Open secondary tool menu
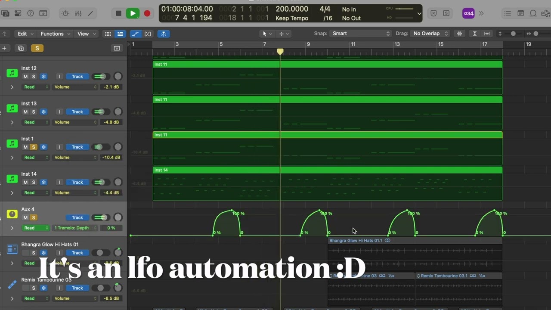 click(284, 34)
